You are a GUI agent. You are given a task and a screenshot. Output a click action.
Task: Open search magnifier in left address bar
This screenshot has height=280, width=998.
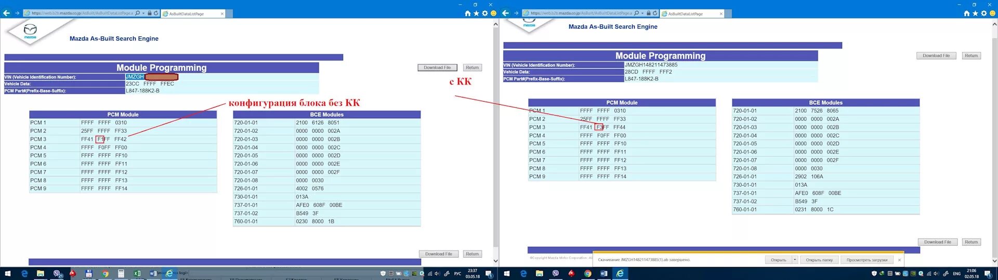(x=137, y=13)
